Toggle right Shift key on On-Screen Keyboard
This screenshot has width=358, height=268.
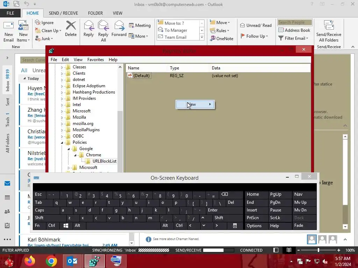click(x=228, y=218)
